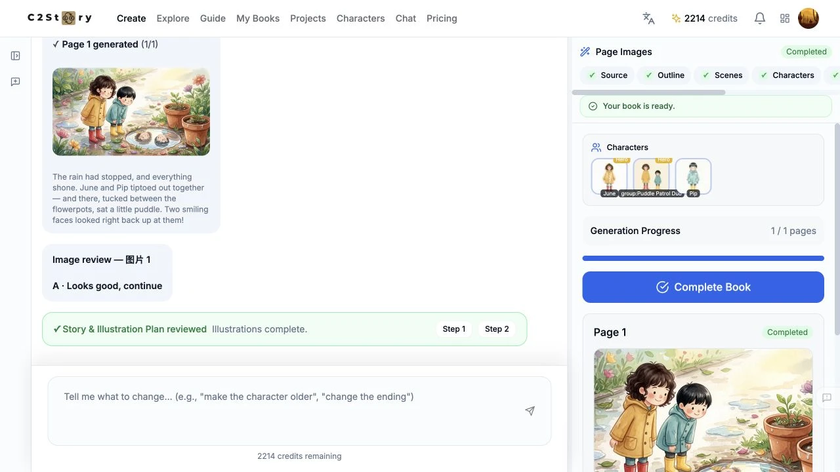
Task: Open the user profile avatar
Action: point(808,18)
